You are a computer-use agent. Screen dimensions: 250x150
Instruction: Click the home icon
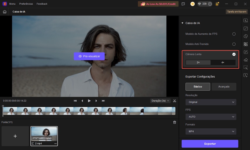(5, 12)
